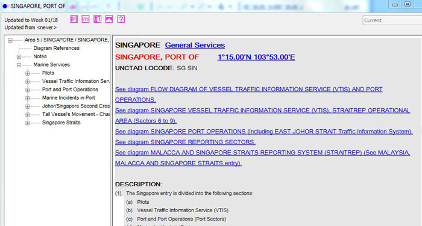Click the Current field
The width and height of the screenshot is (422, 226).
pos(392,20)
